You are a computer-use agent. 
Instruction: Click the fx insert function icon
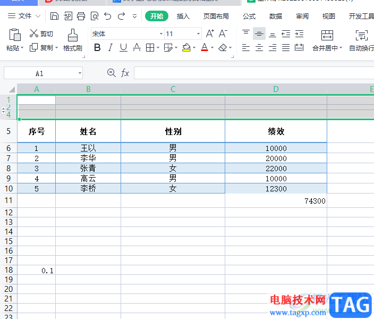click(125, 73)
